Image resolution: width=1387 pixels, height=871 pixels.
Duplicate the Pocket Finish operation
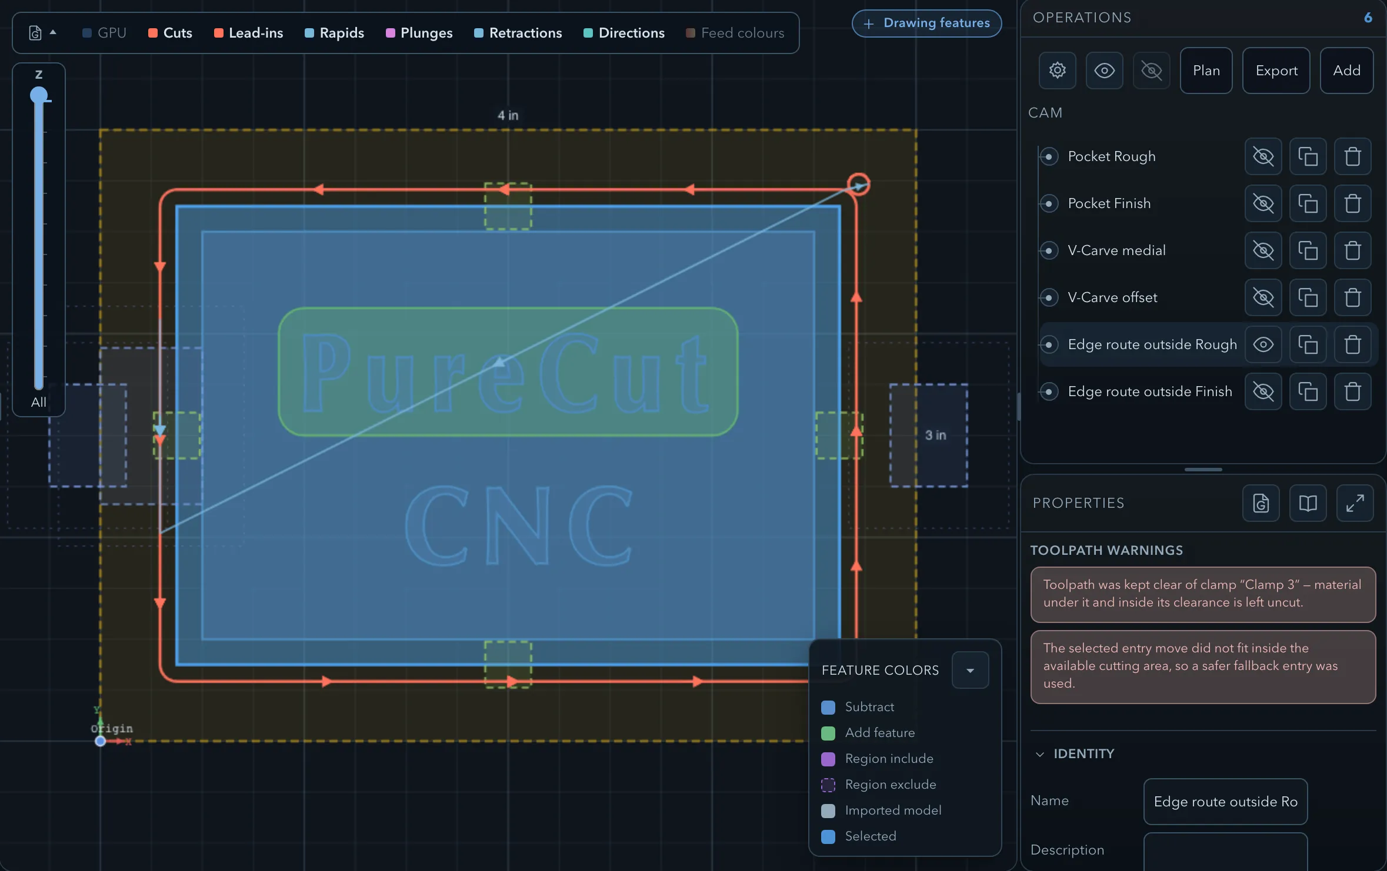point(1308,203)
